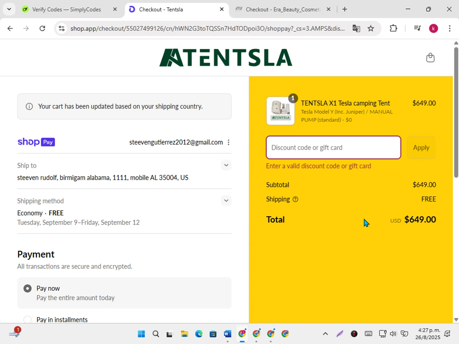Click the Total $649.00 amount

tap(420, 220)
